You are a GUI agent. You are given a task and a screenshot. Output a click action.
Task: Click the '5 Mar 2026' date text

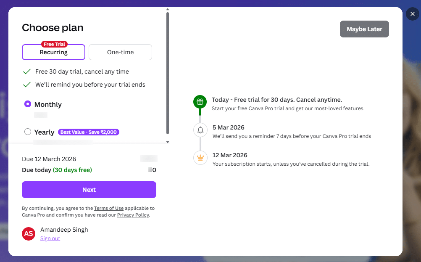tap(229, 127)
